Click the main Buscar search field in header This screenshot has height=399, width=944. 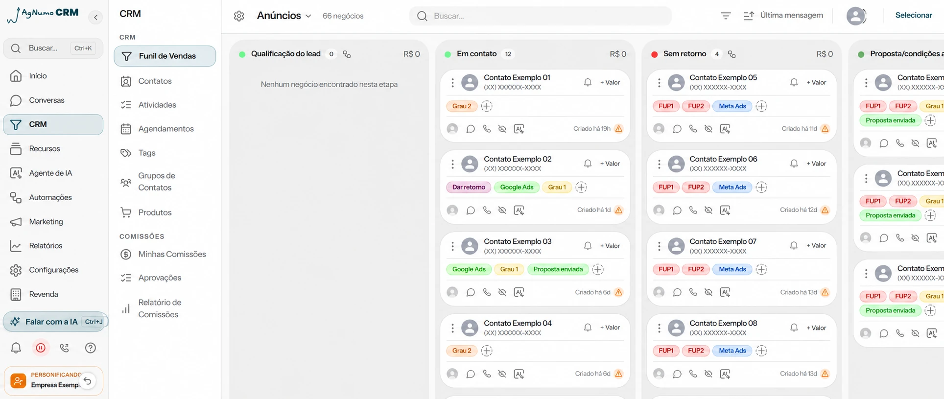541,16
